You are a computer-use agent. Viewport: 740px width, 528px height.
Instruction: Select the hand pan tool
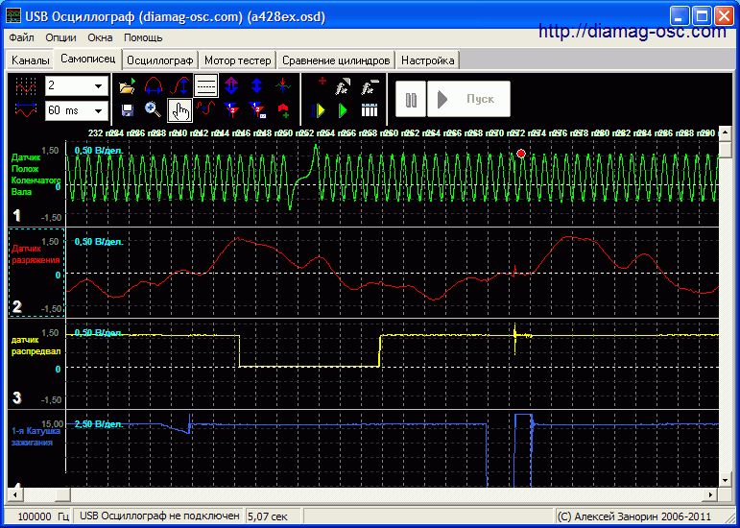point(179,109)
